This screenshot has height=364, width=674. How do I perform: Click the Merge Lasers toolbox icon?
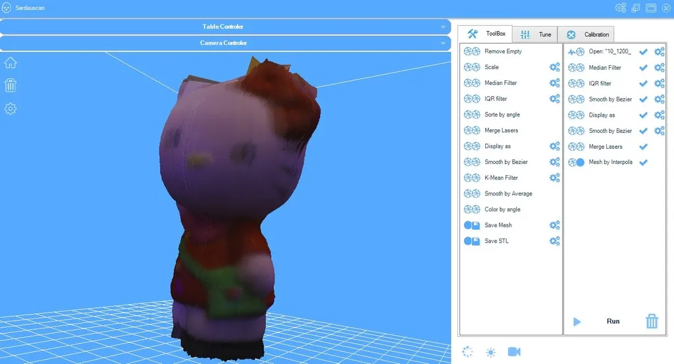point(471,130)
